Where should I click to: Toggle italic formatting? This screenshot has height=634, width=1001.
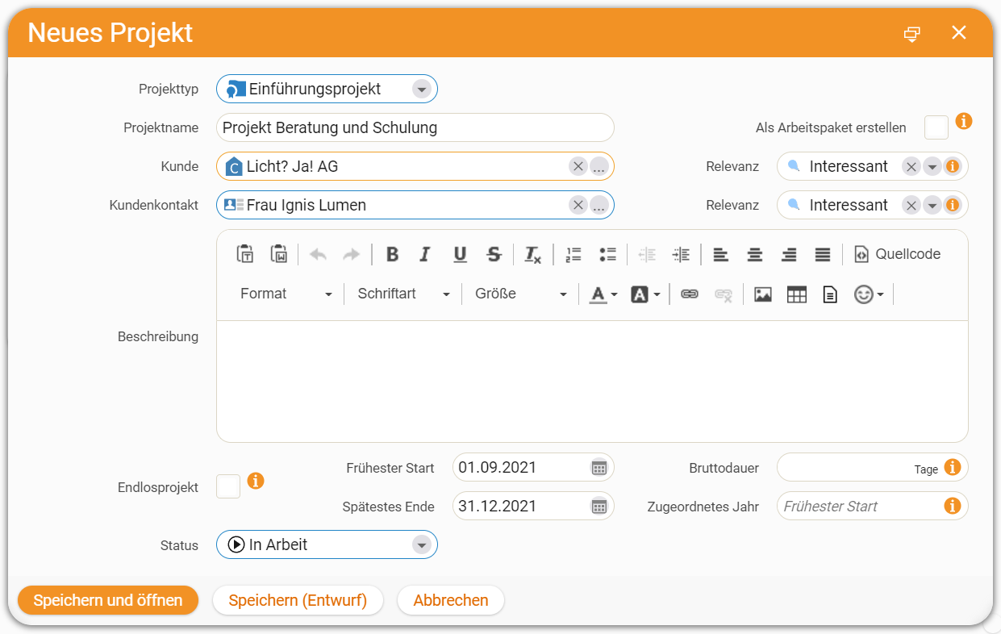(x=426, y=254)
